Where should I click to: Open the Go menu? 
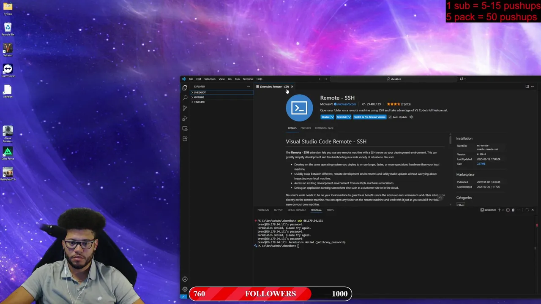[x=230, y=79]
